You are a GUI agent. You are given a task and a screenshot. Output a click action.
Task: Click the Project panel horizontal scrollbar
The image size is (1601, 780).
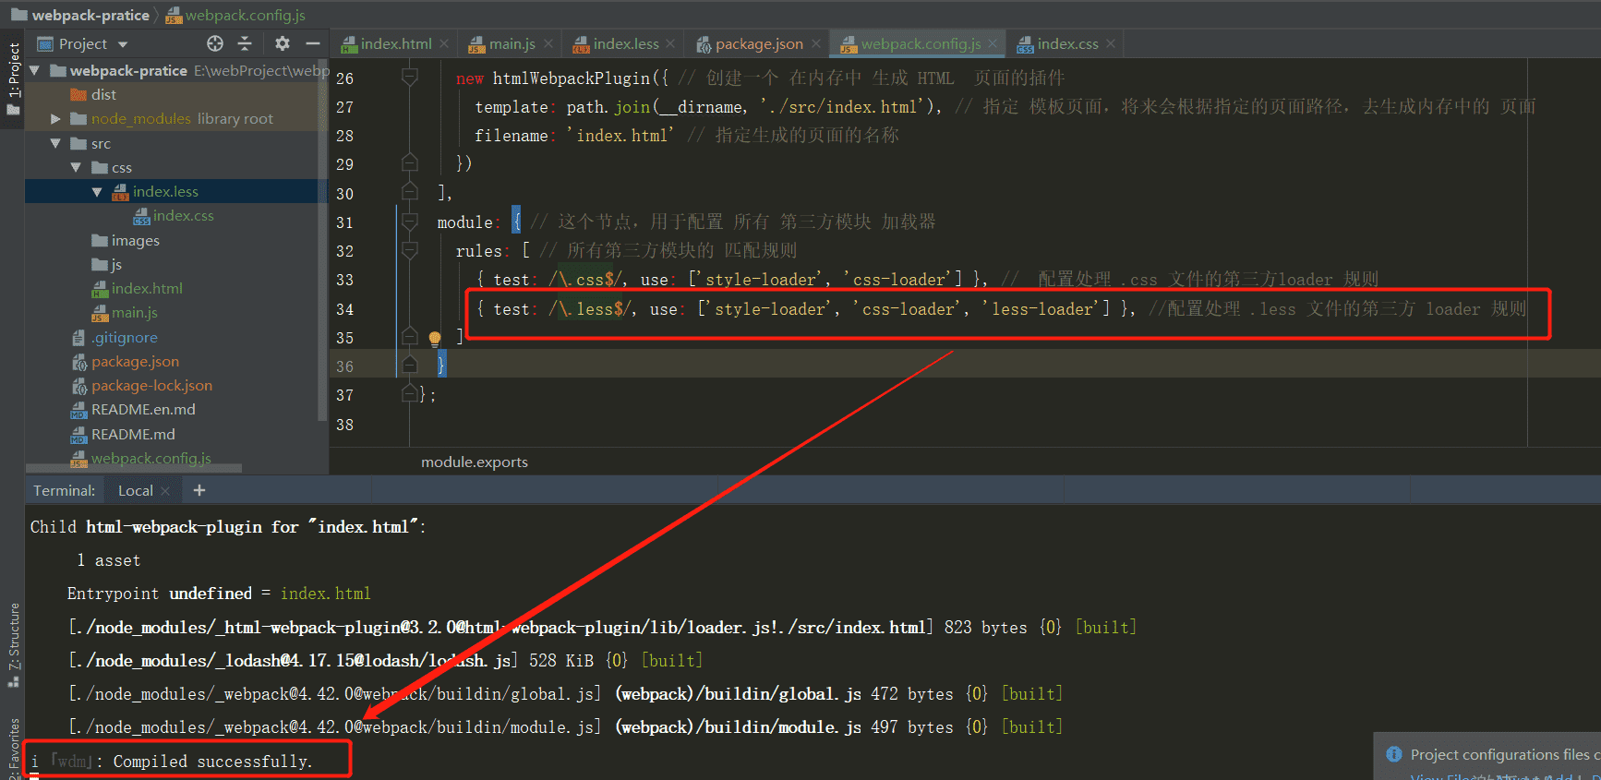point(134,469)
